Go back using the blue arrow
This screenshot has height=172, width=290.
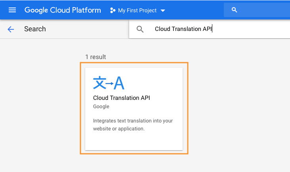11,29
